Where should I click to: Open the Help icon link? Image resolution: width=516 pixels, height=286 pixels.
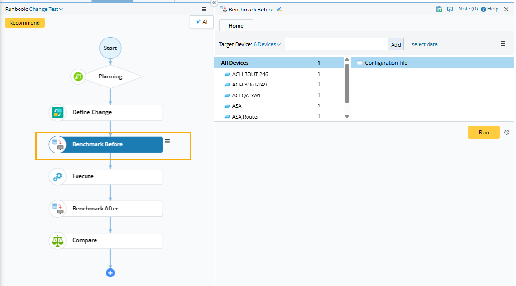click(x=483, y=9)
